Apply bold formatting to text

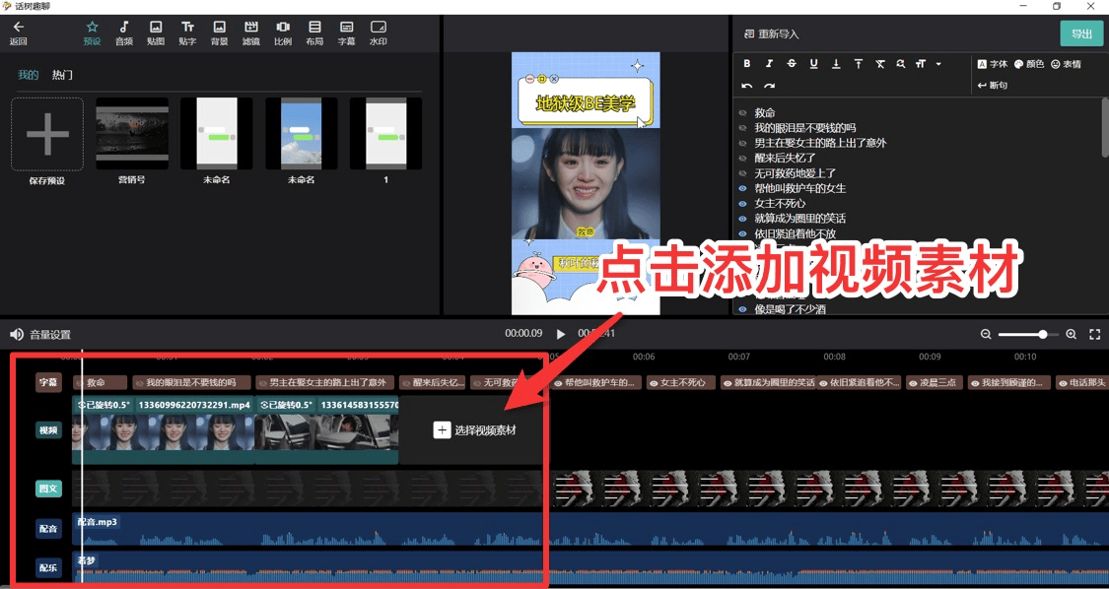[x=747, y=64]
